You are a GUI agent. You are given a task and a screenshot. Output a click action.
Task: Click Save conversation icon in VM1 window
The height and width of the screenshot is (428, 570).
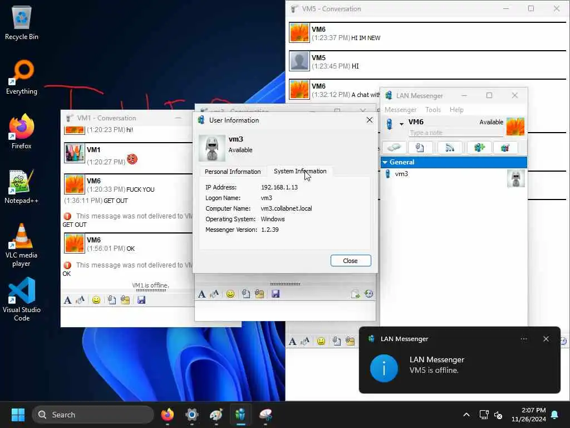[x=141, y=300]
